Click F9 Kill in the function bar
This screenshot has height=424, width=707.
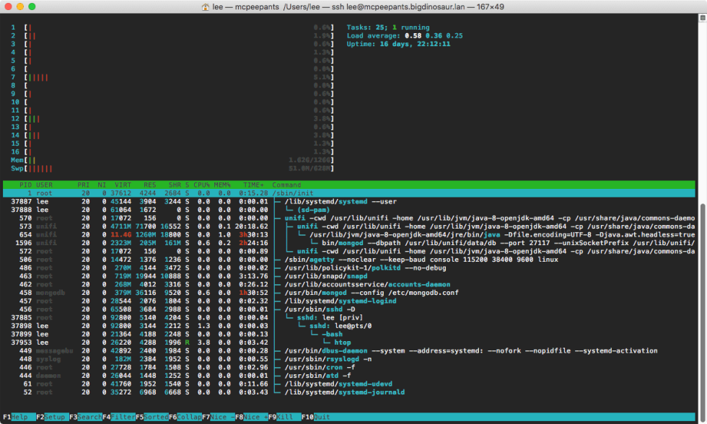coord(284,417)
